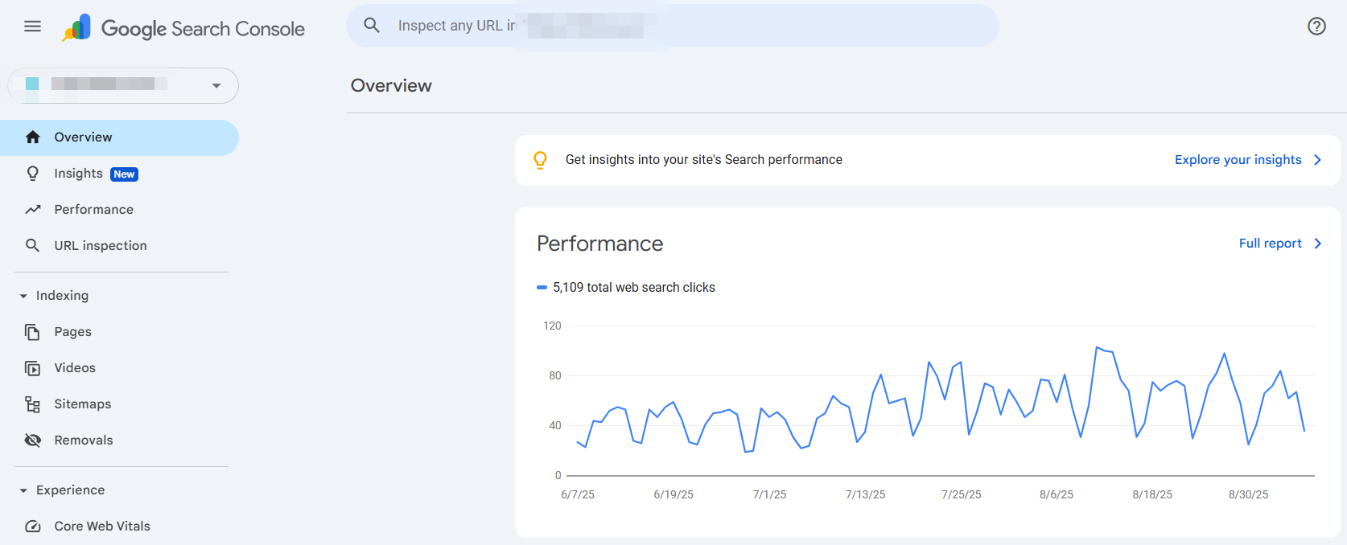The image size is (1347, 545).
Task: Click Explore your insights link
Action: [1246, 160]
